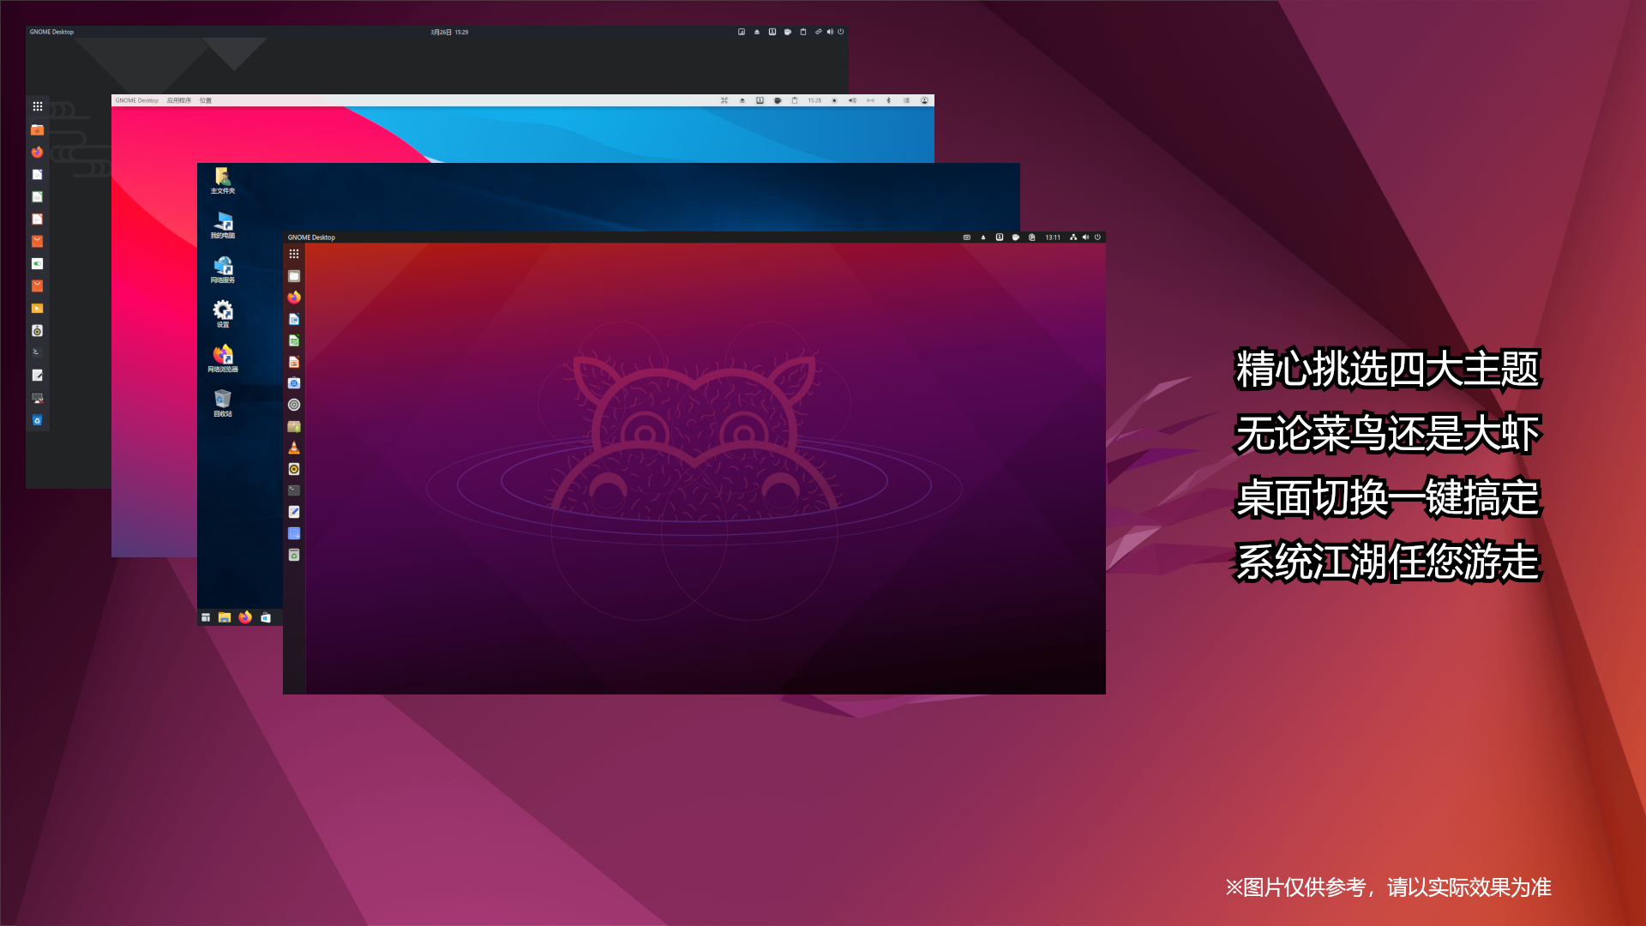Open the blue trash icon in the dark-theme dock
Screen dimensions: 1646x926
(38, 420)
